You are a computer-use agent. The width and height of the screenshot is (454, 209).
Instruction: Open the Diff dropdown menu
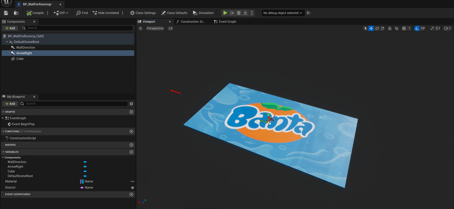point(61,13)
